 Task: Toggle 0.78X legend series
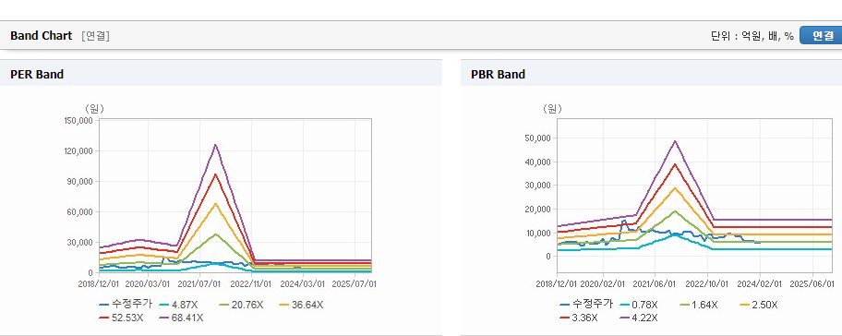tap(639, 305)
